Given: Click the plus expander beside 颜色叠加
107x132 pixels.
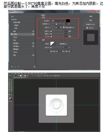Looking at the screenshot, I should tap(33, 43).
